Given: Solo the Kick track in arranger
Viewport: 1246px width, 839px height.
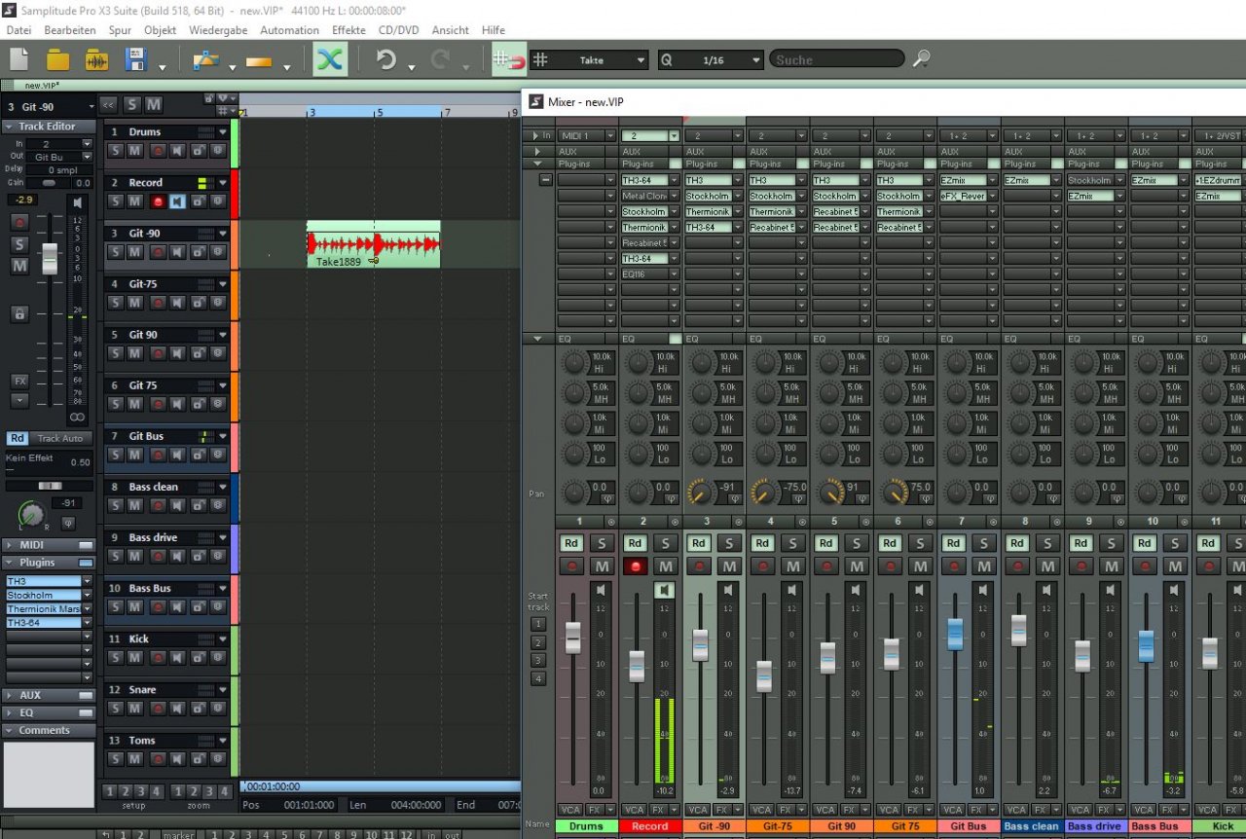Looking at the screenshot, I should (x=115, y=657).
